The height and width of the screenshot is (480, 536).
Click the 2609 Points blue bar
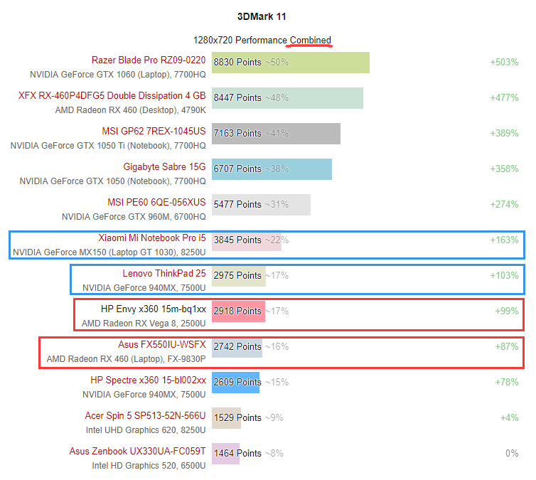235,383
